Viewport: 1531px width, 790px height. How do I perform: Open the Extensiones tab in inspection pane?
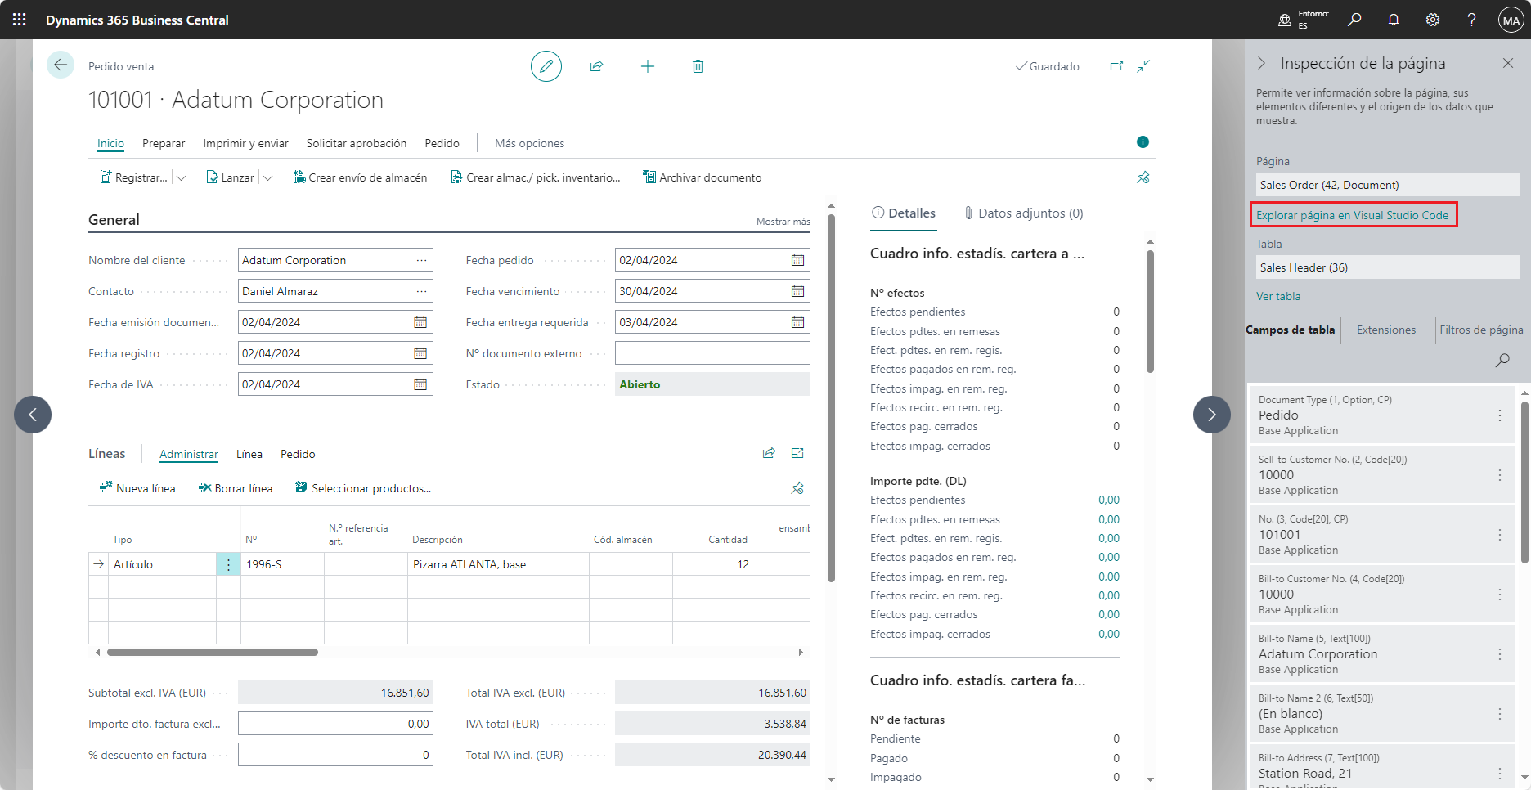[1386, 330]
